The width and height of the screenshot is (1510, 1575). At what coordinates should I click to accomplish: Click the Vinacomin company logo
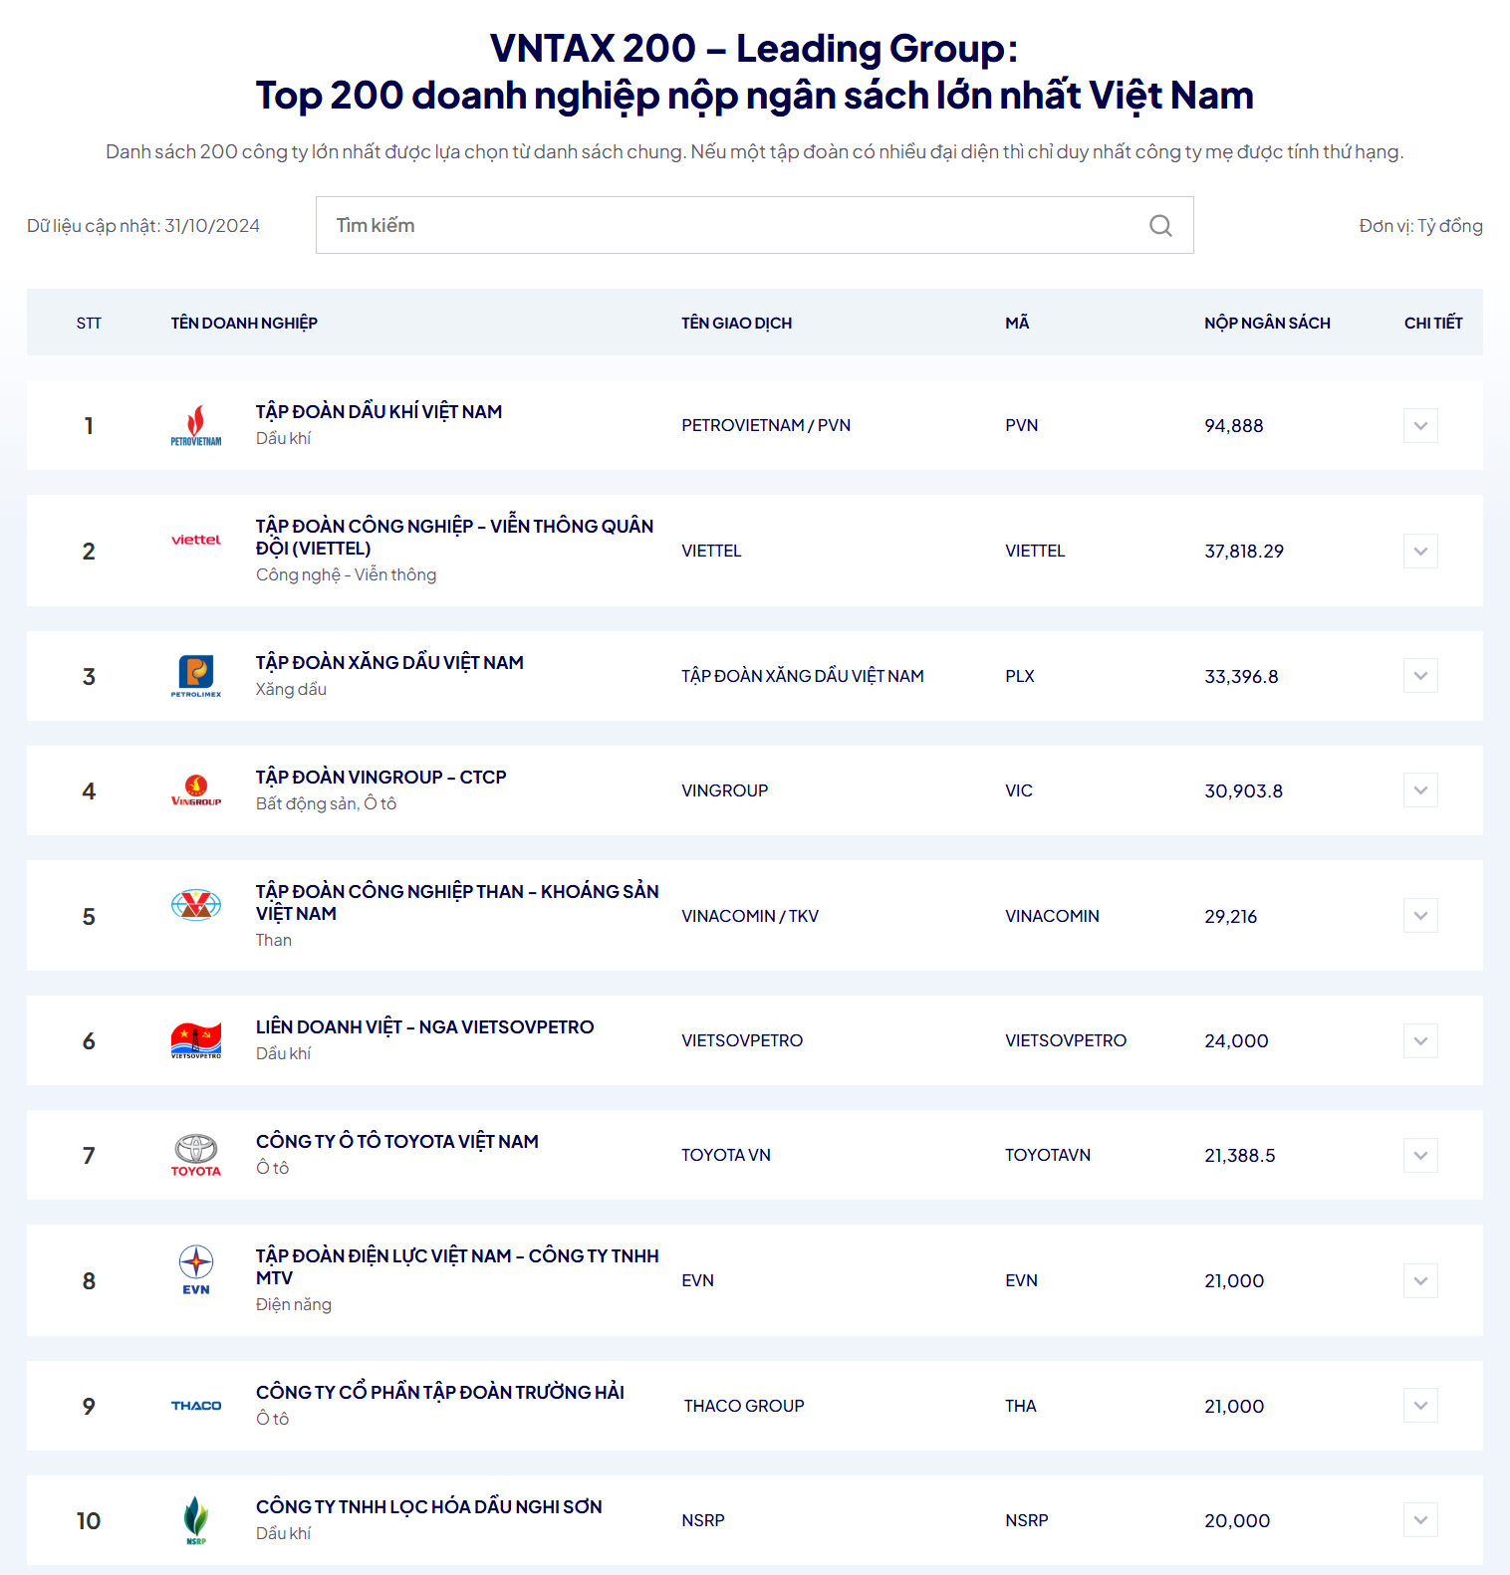195,906
